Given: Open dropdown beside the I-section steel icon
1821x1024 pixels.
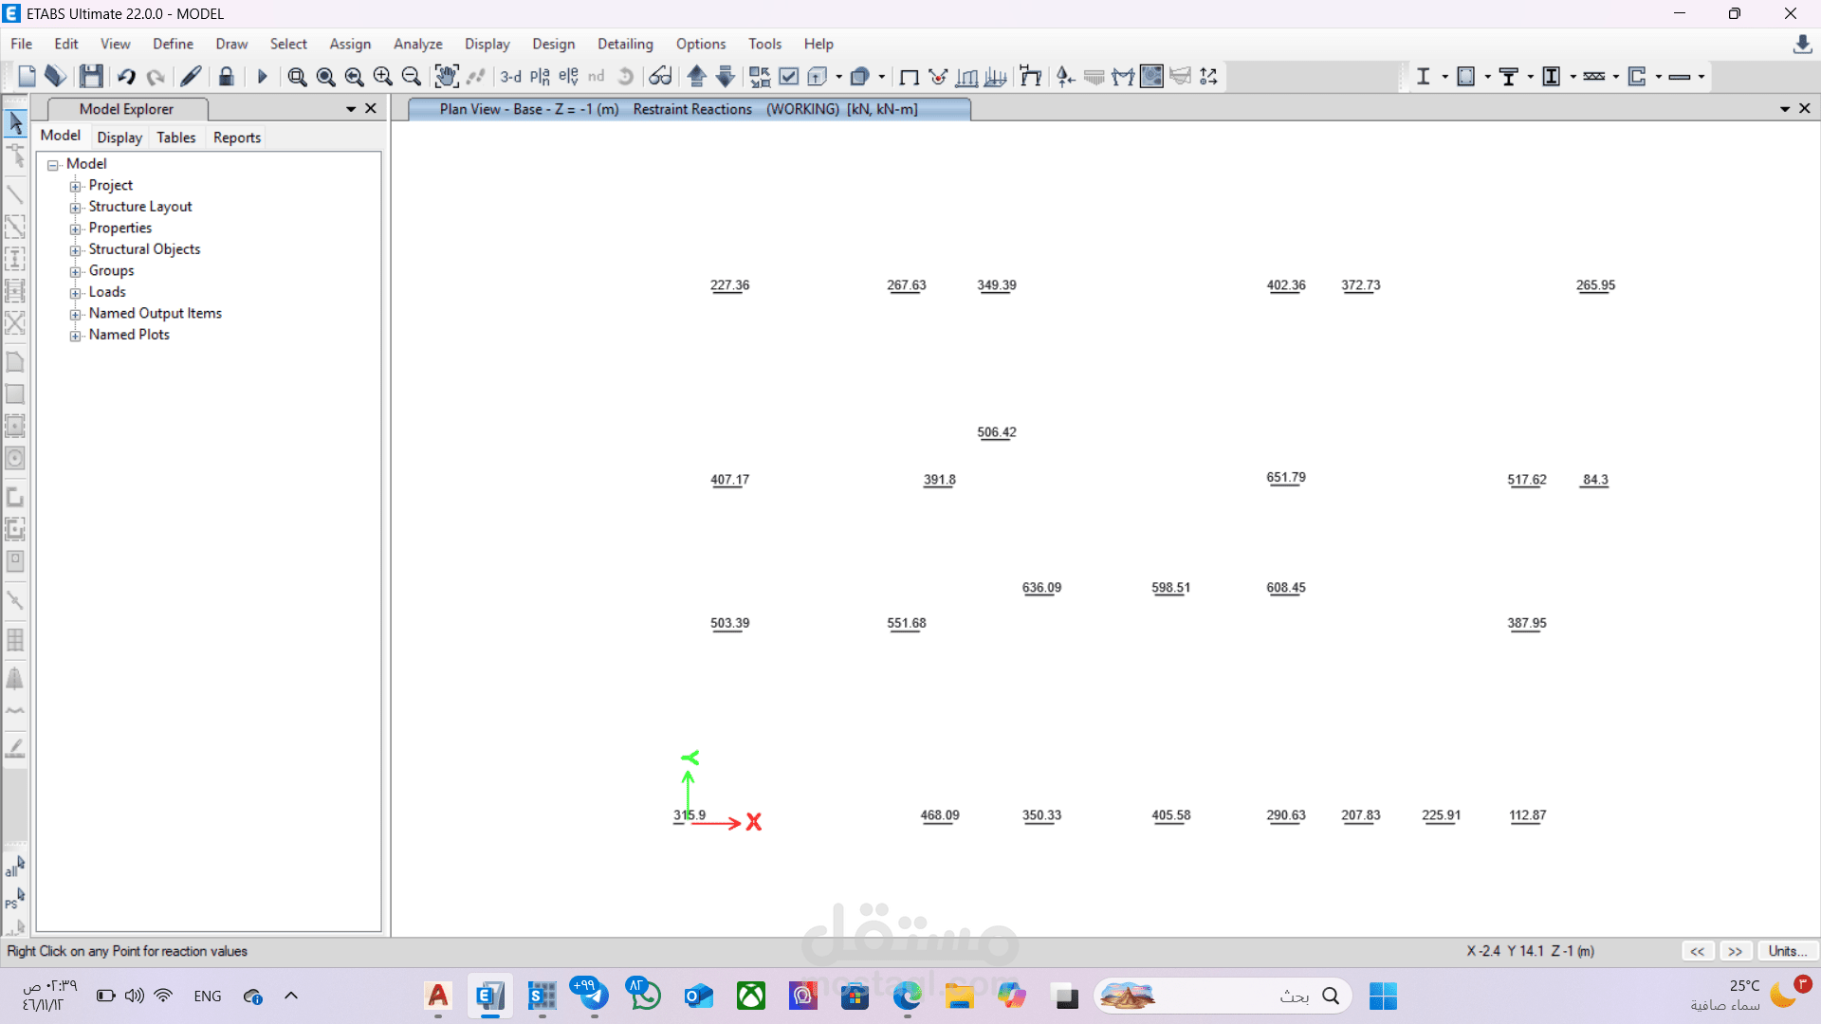Looking at the screenshot, I should pyautogui.click(x=1444, y=77).
